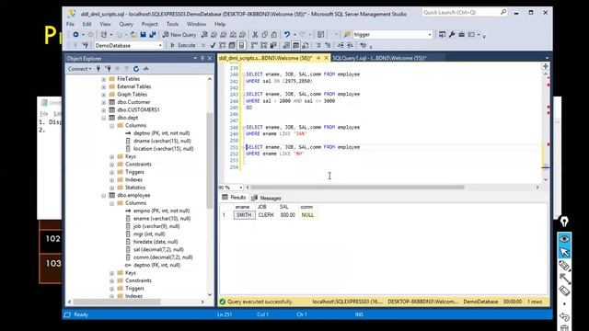
Task: Select the arrow pointer tool in annotation toolbar
Action: (564, 252)
